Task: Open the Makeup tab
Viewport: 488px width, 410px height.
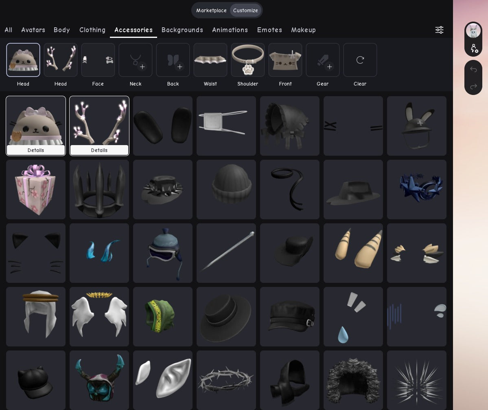Action: tap(303, 30)
